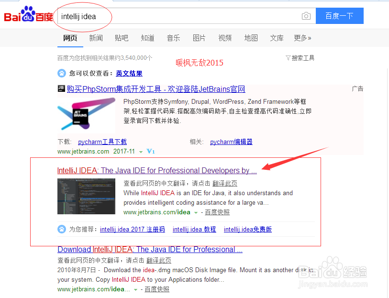Switch to the 新闻 tab
Image resolution: width=389 pixels, height=298 pixels.
coord(96,38)
